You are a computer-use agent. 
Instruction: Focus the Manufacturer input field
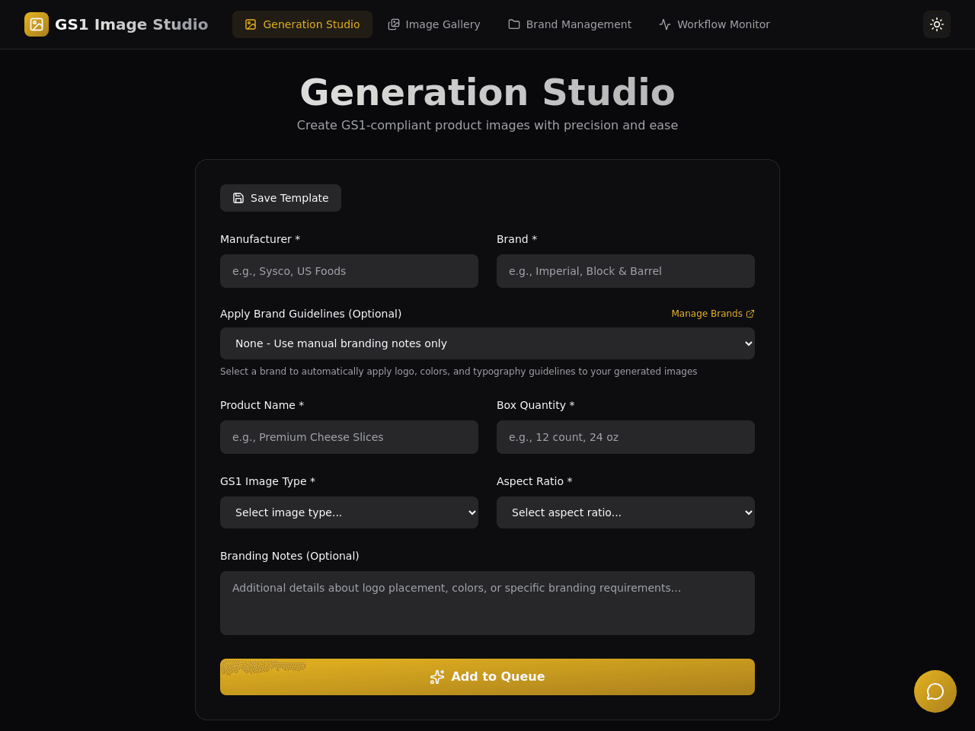349,271
